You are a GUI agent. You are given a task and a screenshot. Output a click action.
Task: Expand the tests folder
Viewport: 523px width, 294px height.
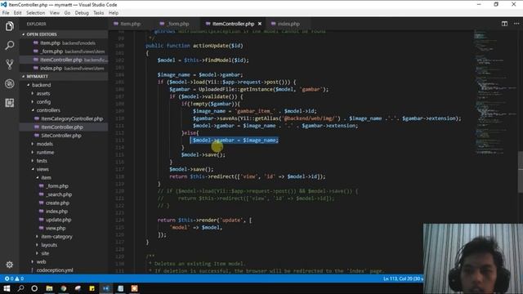[42, 161]
